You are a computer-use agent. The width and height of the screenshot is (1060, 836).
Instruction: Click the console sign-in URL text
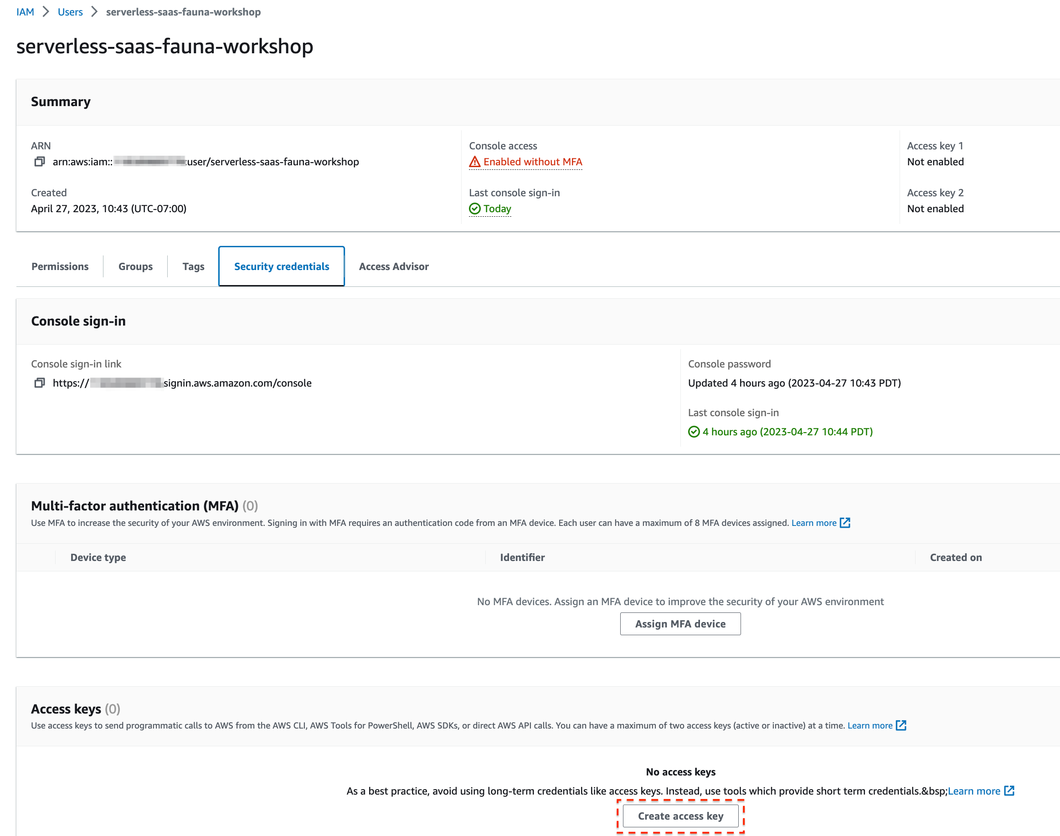pyautogui.click(x=182, y=383)
